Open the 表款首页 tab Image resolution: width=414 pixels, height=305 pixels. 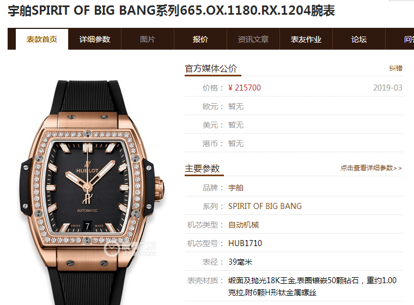(x=42, y=39)
